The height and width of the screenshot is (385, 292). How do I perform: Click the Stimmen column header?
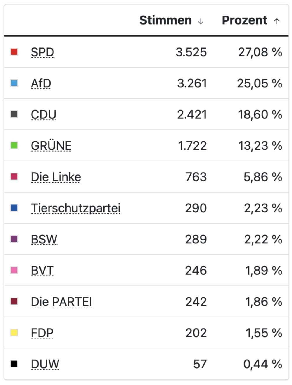[165, 20]
